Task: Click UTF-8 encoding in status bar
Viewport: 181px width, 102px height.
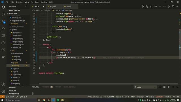Action: pyautogui.click(x=127, y=97)
